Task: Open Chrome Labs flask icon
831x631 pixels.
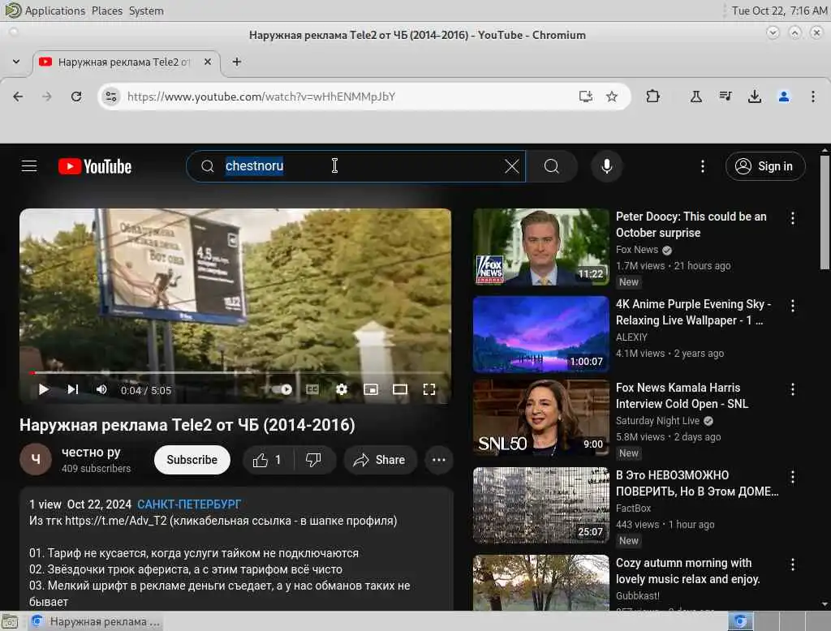Action: click(695, 97)
